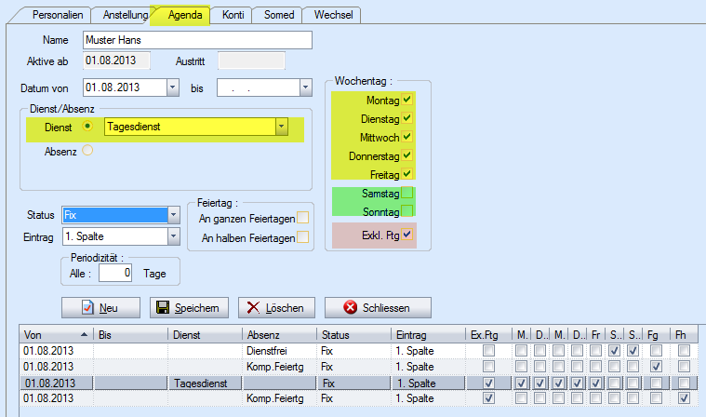Click the Schliessen red circle icon

(351, 307)
